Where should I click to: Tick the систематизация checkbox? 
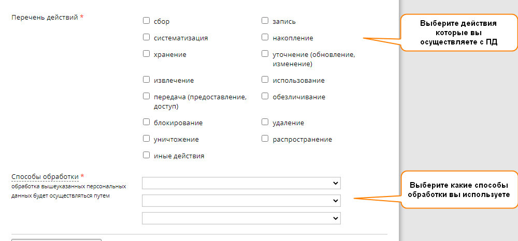(147, 37)
